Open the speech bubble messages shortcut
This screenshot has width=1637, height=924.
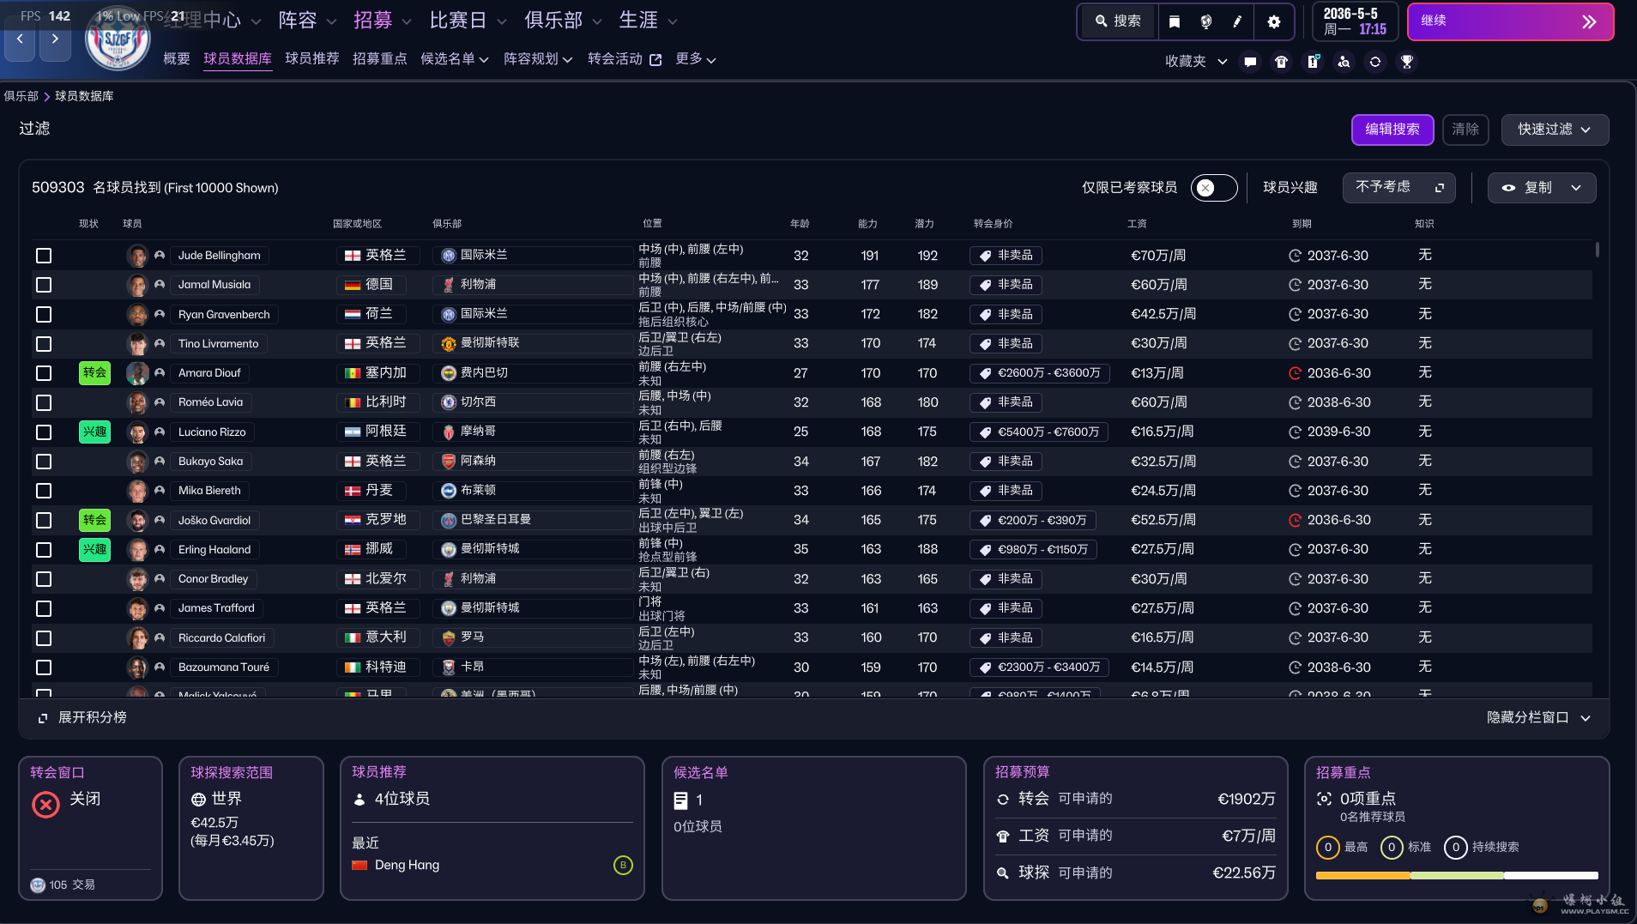[x=1250, y=62]
